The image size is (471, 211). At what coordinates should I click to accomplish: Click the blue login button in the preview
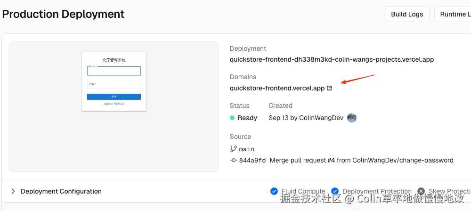tap(114, 97)
